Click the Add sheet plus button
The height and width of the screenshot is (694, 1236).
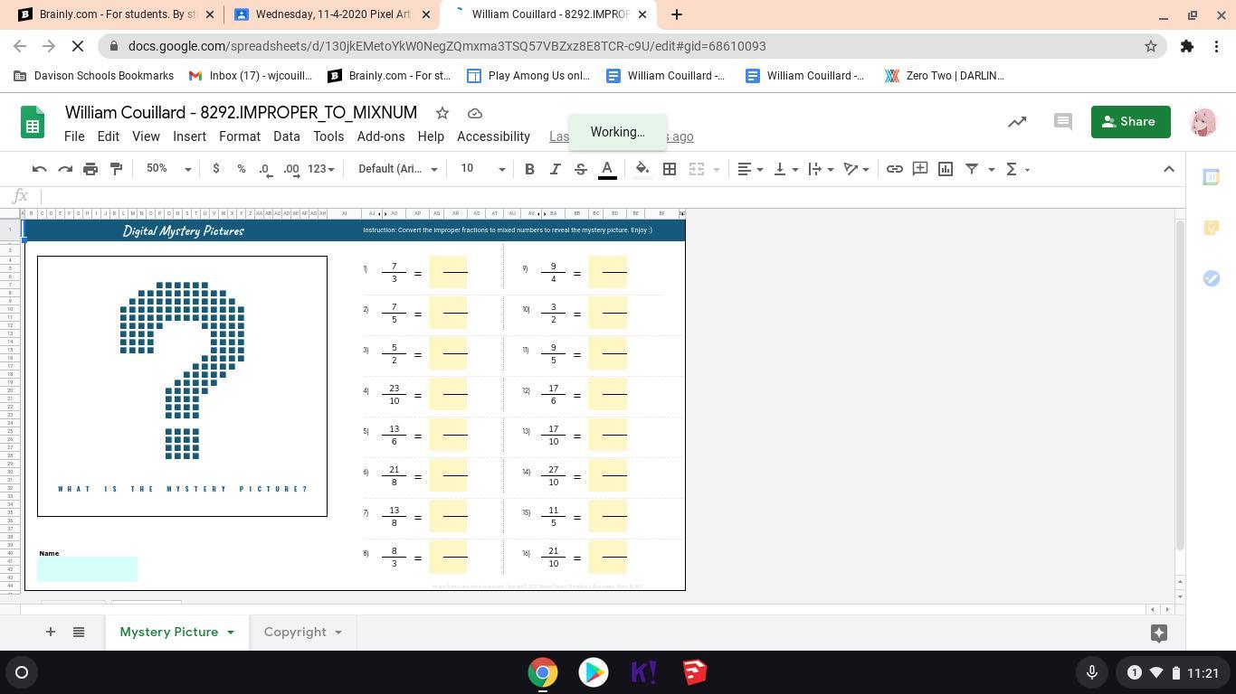50,632
